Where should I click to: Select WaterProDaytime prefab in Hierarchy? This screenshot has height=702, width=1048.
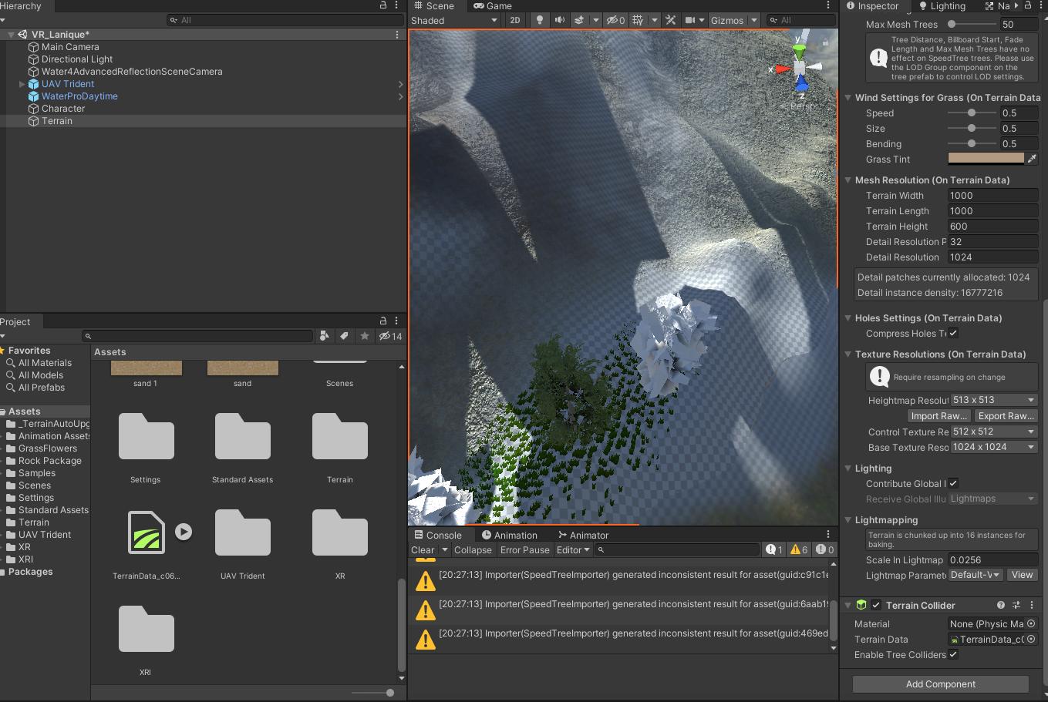[79, 96]
